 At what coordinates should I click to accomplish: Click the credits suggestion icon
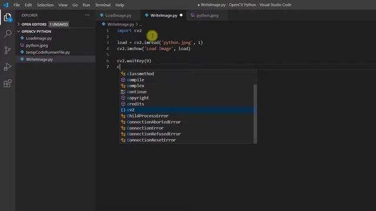(123, 104)
